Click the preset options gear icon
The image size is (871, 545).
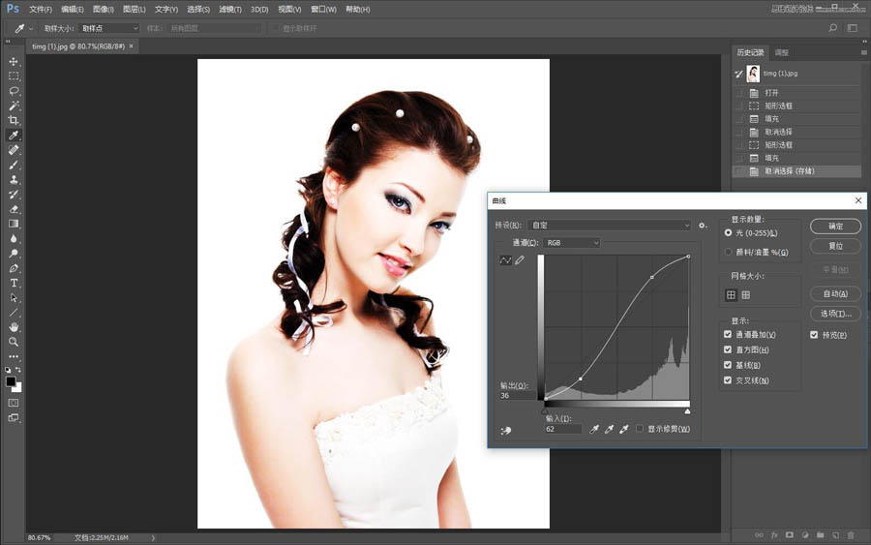point(703,226)
